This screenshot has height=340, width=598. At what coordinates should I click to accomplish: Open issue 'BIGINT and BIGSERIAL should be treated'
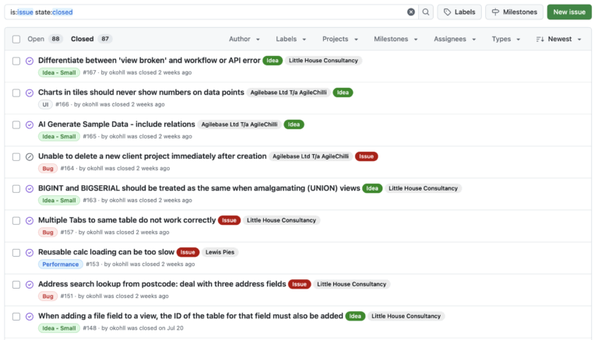[x=199, y=188]
